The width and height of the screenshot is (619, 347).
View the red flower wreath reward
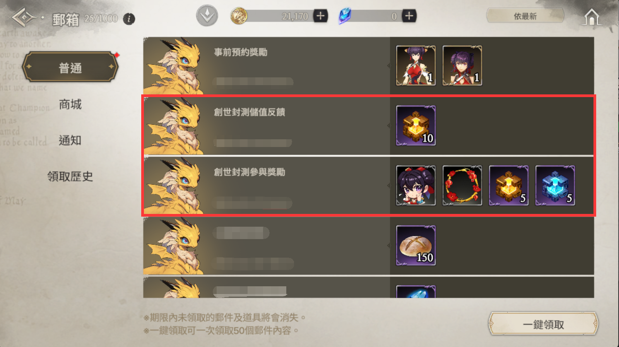pyautogui.click(x=462, y=185)
